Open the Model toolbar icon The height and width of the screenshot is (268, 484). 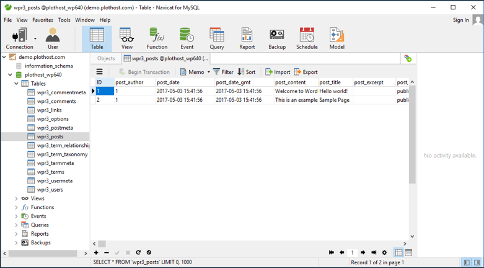pos(337,39)
